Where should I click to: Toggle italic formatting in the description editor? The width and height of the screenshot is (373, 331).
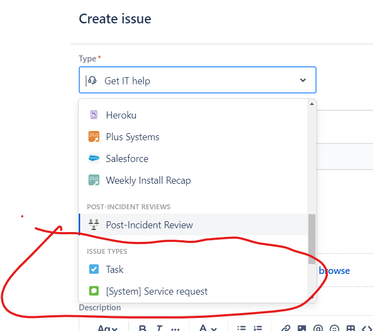point(159,328)
